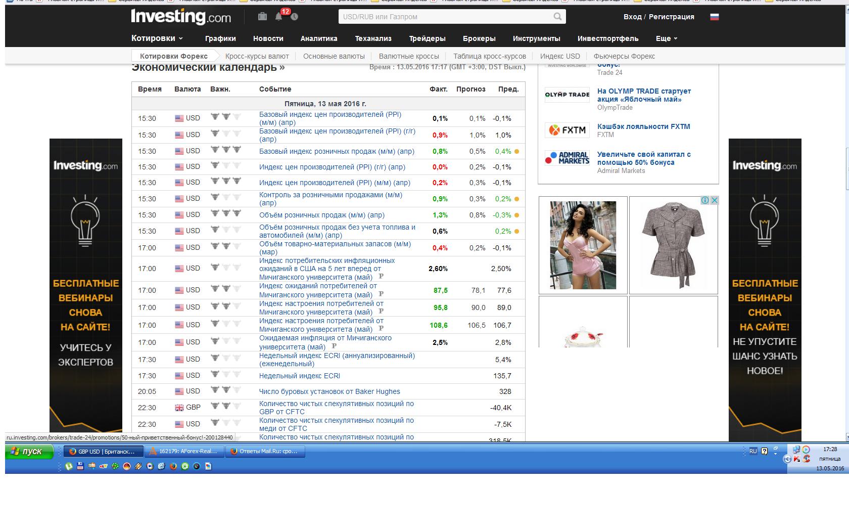Click the preliminary P icon beside Ожидаемая инфляция
This screenshot has height=531, width=849.
[x=334, y=346]
